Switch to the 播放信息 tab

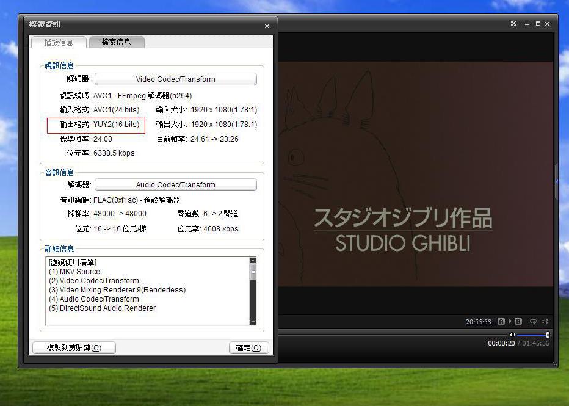[x=59, y=43]
